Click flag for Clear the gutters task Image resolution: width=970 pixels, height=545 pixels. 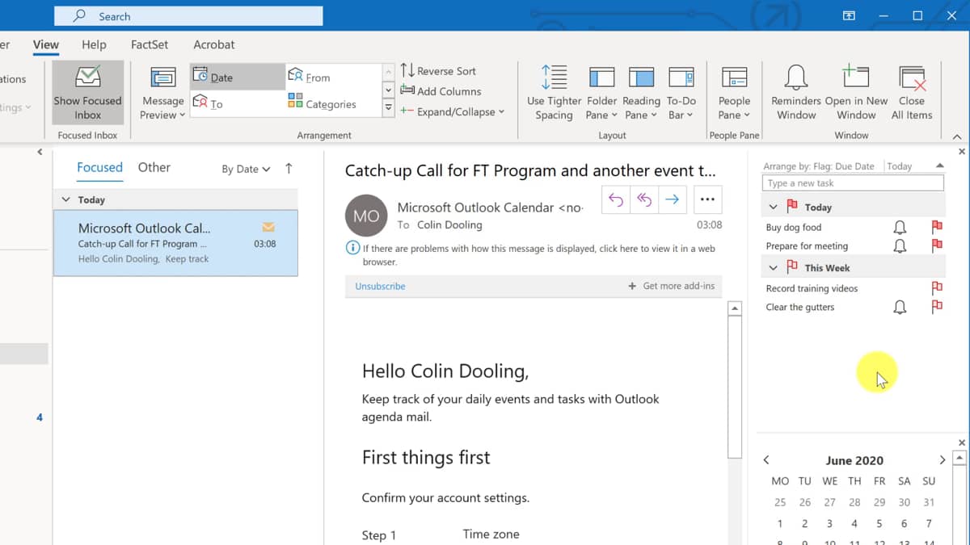[x=937, y=307]
